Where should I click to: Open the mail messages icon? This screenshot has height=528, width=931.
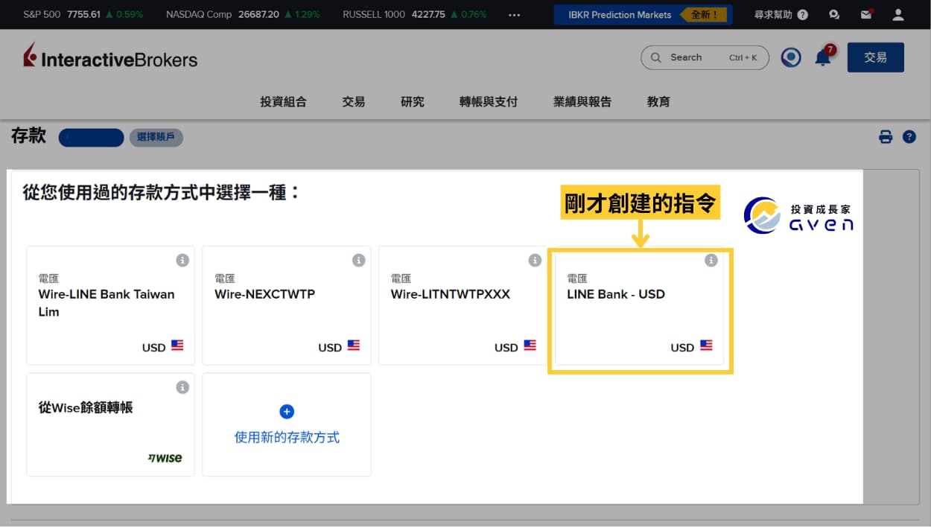pos(865,14)
